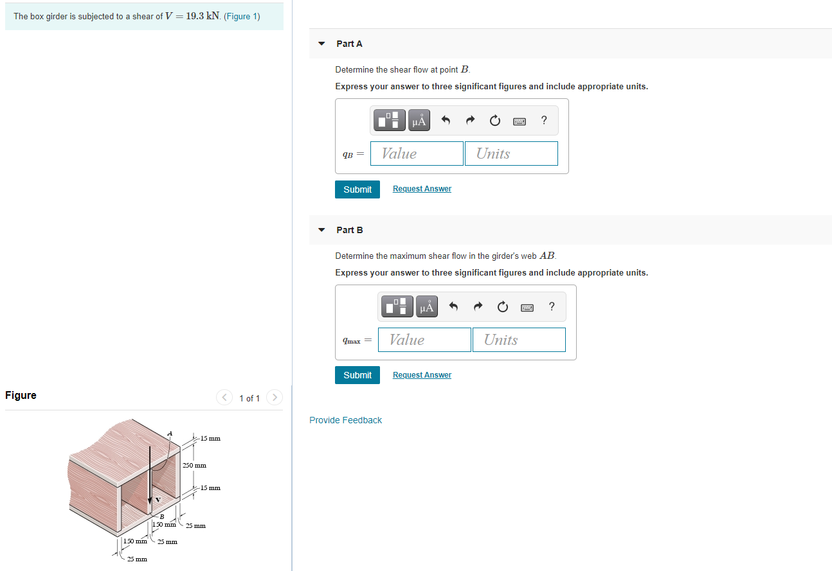832x571 pixels.
Task: Click the Value field for qB
Action: pyautogui.click(x=416, y=154)
